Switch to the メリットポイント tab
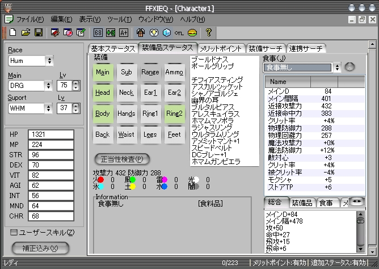 click(221, 49)
